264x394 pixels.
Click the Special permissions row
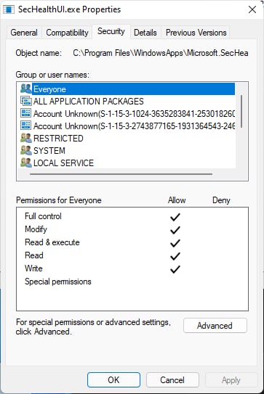[x=132, y=282]
